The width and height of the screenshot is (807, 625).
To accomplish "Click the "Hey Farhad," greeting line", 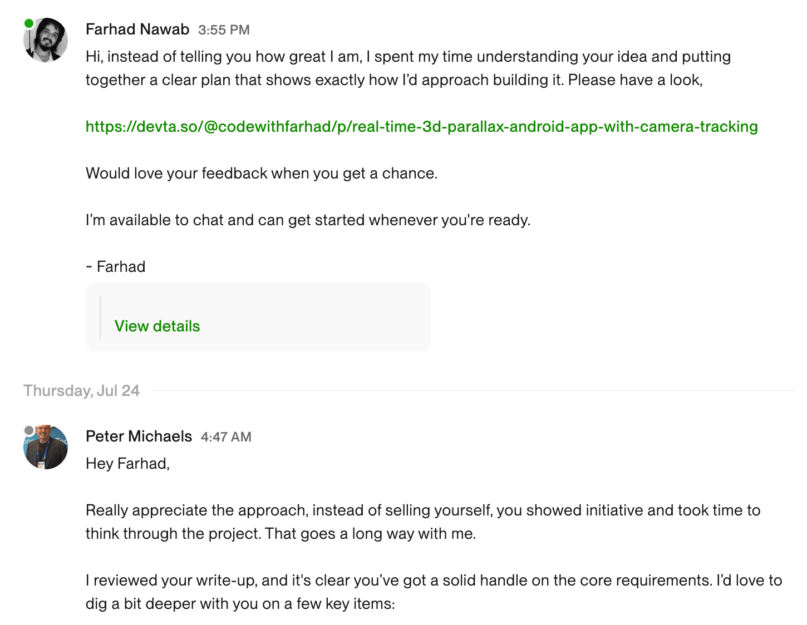I will click(x=127, y=464).
